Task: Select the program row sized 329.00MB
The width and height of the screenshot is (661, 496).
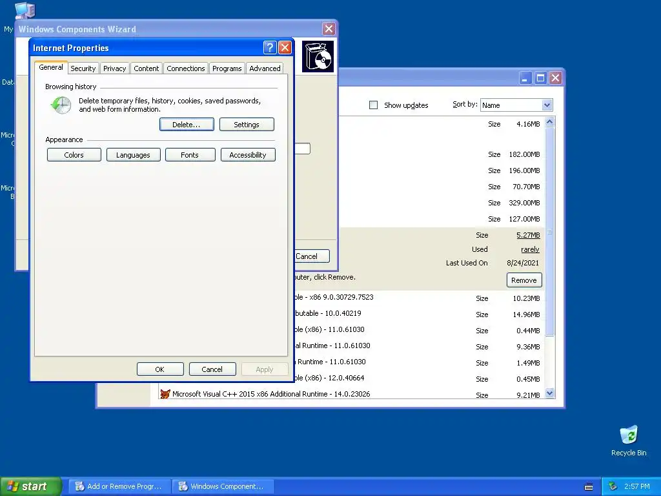Action: (x=442, y=202)
